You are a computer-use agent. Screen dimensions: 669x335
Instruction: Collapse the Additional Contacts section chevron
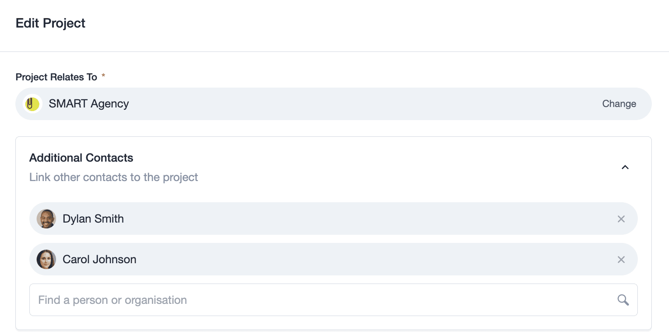(x=625, y=167)
